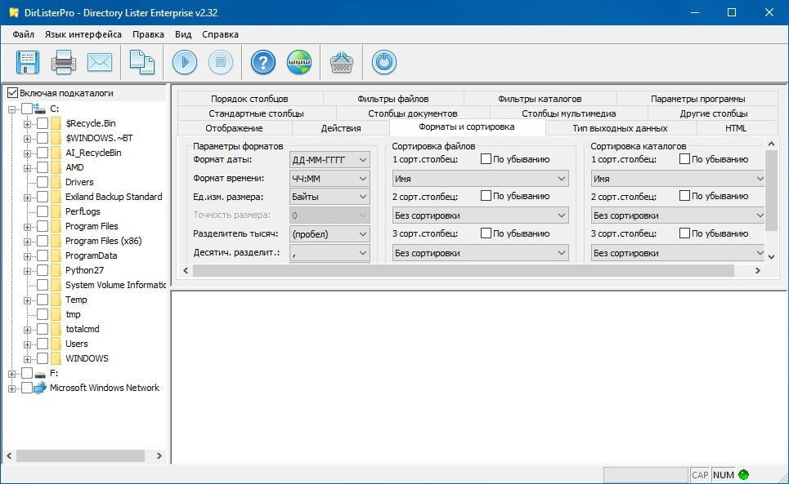Check the Users folder checkbox

(43, 344)
